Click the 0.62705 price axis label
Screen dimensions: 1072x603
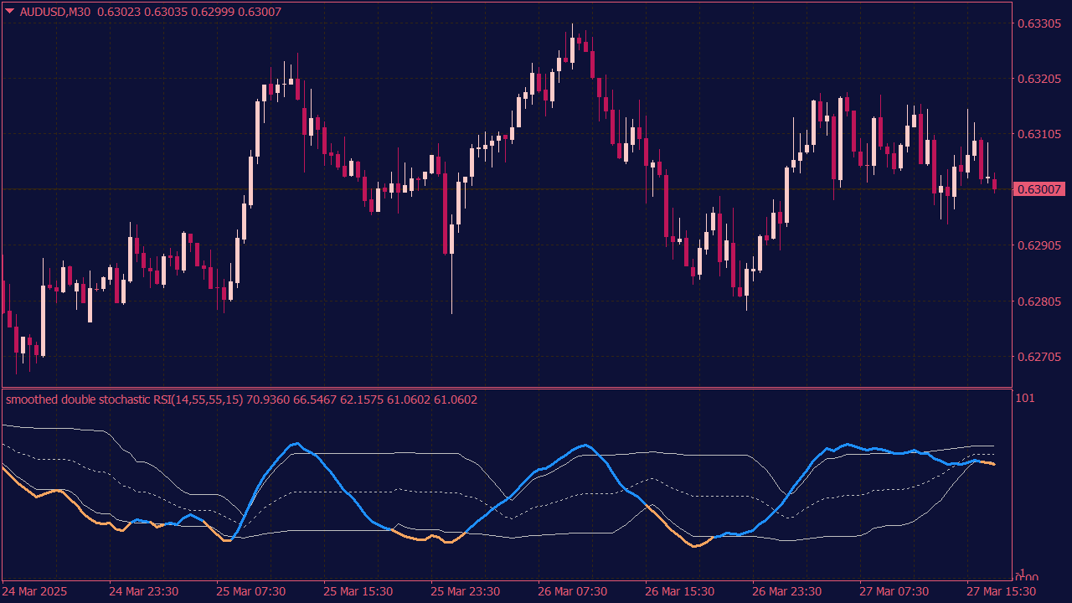1038,357
